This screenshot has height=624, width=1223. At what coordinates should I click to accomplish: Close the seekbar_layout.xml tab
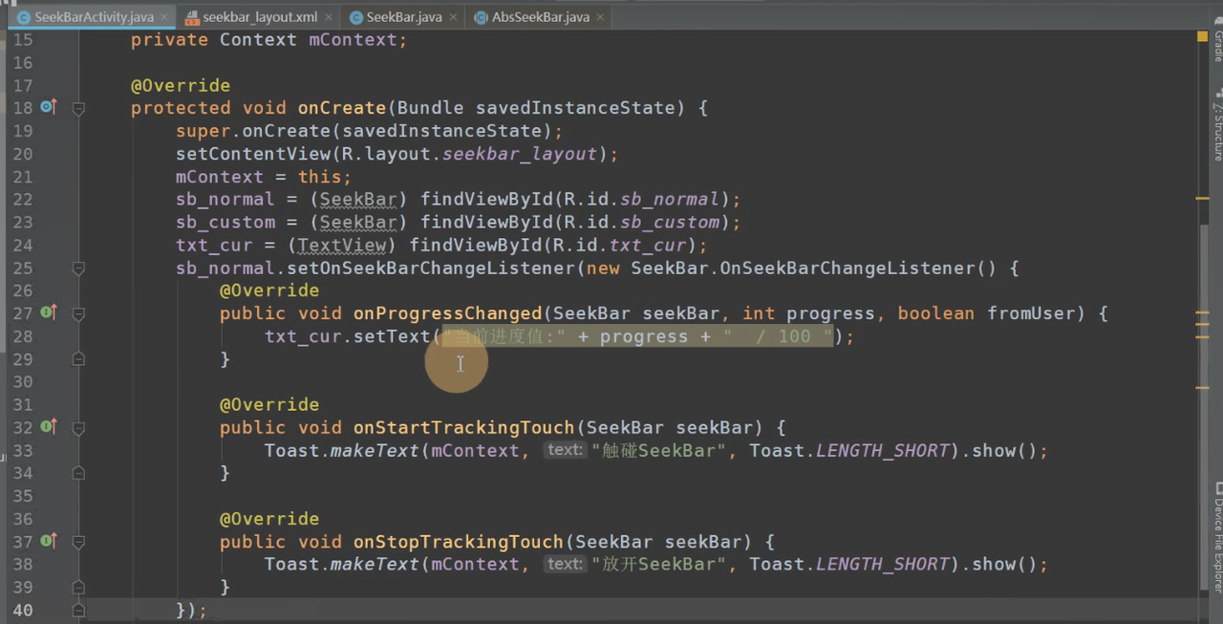329,17
